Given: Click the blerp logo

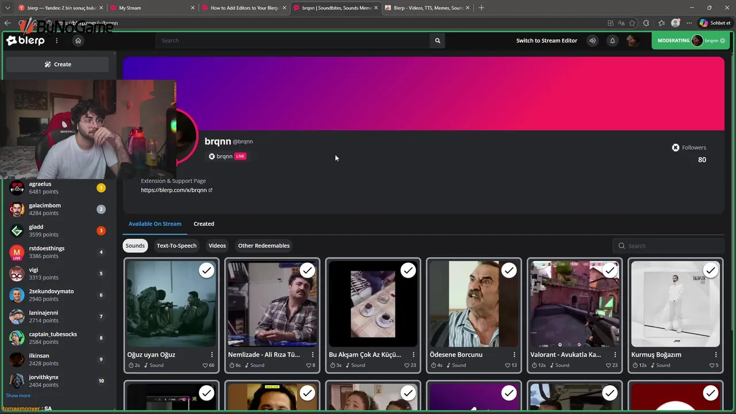Looking at the screenshot, I should pos(25,41).
